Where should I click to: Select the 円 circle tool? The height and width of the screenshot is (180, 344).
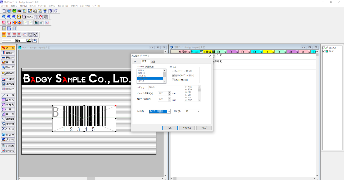point(8,109)
